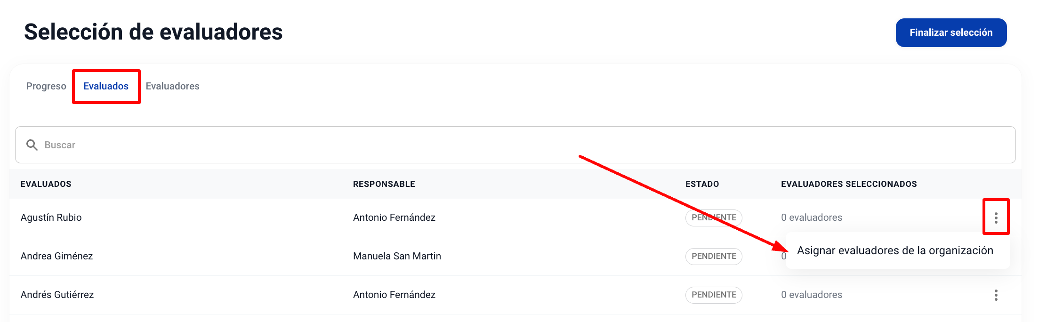The height and width of the screenshot is (322, 1047).
Task: Click the ESTADO column header
Action: (702, 184)
